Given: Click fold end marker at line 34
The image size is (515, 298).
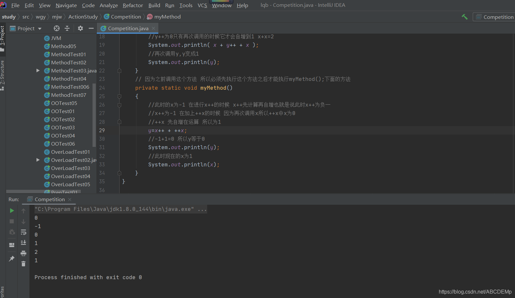Looking at the screenshot, I should [119, 173].
